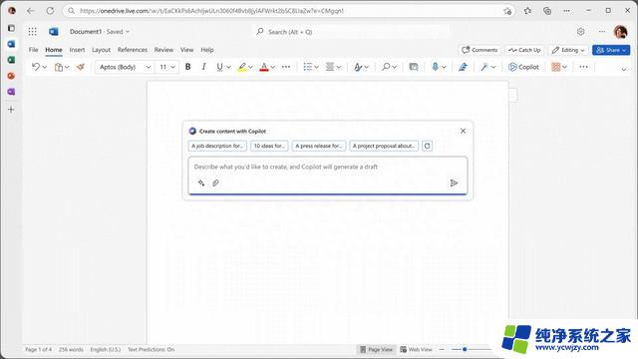This screenshot has width=638, height=359.
Task: Switch to Web View mode
Action: 416,350
